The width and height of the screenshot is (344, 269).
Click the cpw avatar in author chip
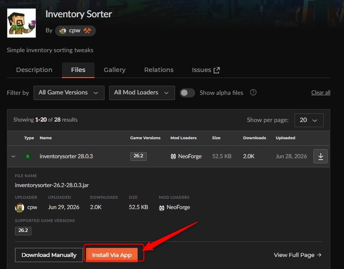[62, 31]
